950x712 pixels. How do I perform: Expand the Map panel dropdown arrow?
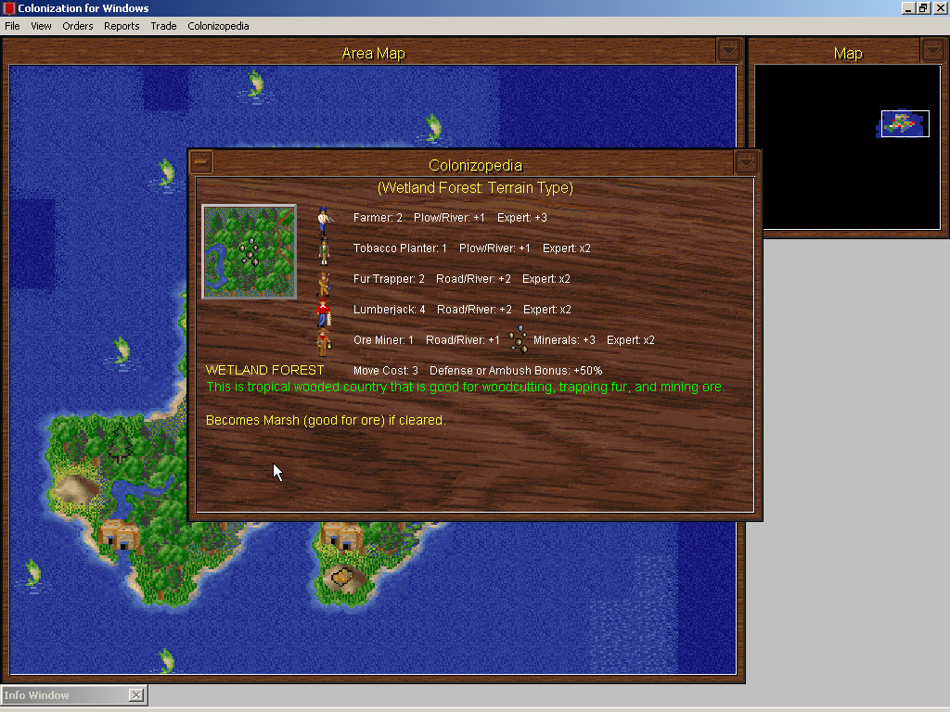(933, 50)
